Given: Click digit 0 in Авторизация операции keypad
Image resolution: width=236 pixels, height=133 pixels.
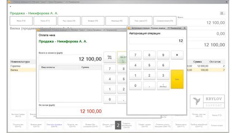Looking at the screenshot, I should 135,86.
